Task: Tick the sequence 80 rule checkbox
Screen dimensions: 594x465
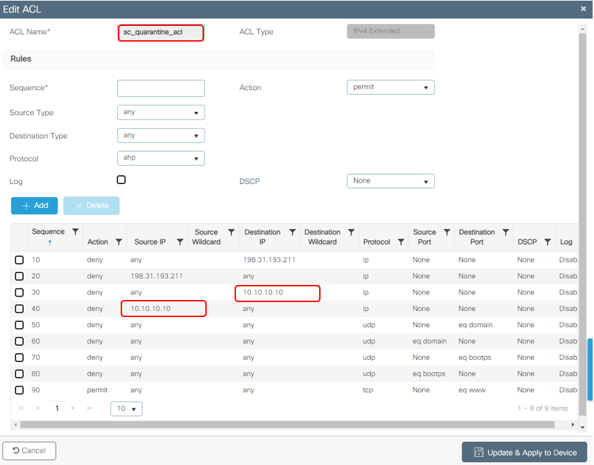Action: click(x=19, y=374)
